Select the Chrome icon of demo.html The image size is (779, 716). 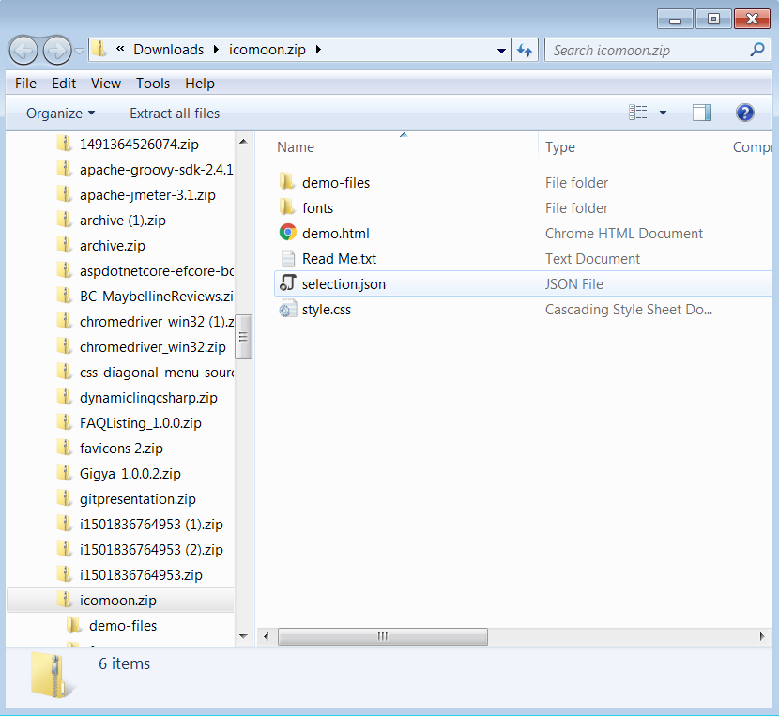pos(287,233)
